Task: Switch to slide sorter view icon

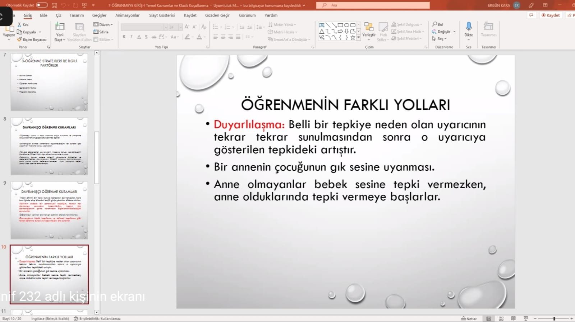Action: pos(501,318)
